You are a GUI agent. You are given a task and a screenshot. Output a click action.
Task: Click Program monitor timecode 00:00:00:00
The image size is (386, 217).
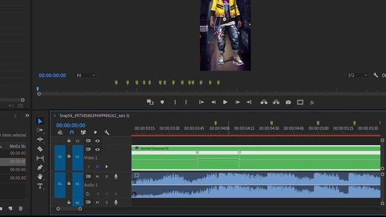pos(52,75)
